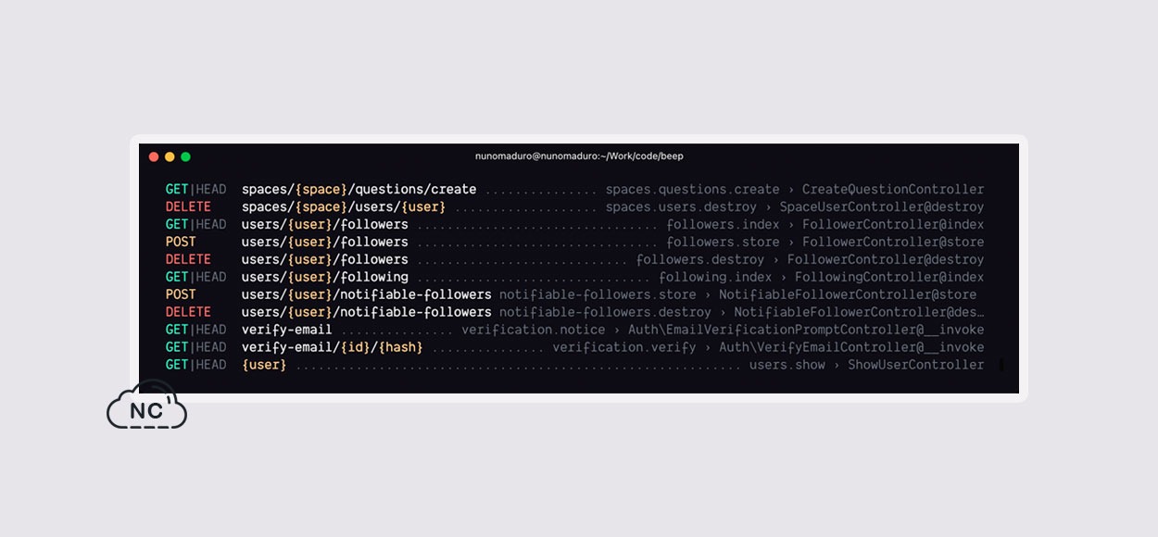1158x537 pixels.
Task: Click the notifiable-followers.store route name
Action: click(598, 295)
